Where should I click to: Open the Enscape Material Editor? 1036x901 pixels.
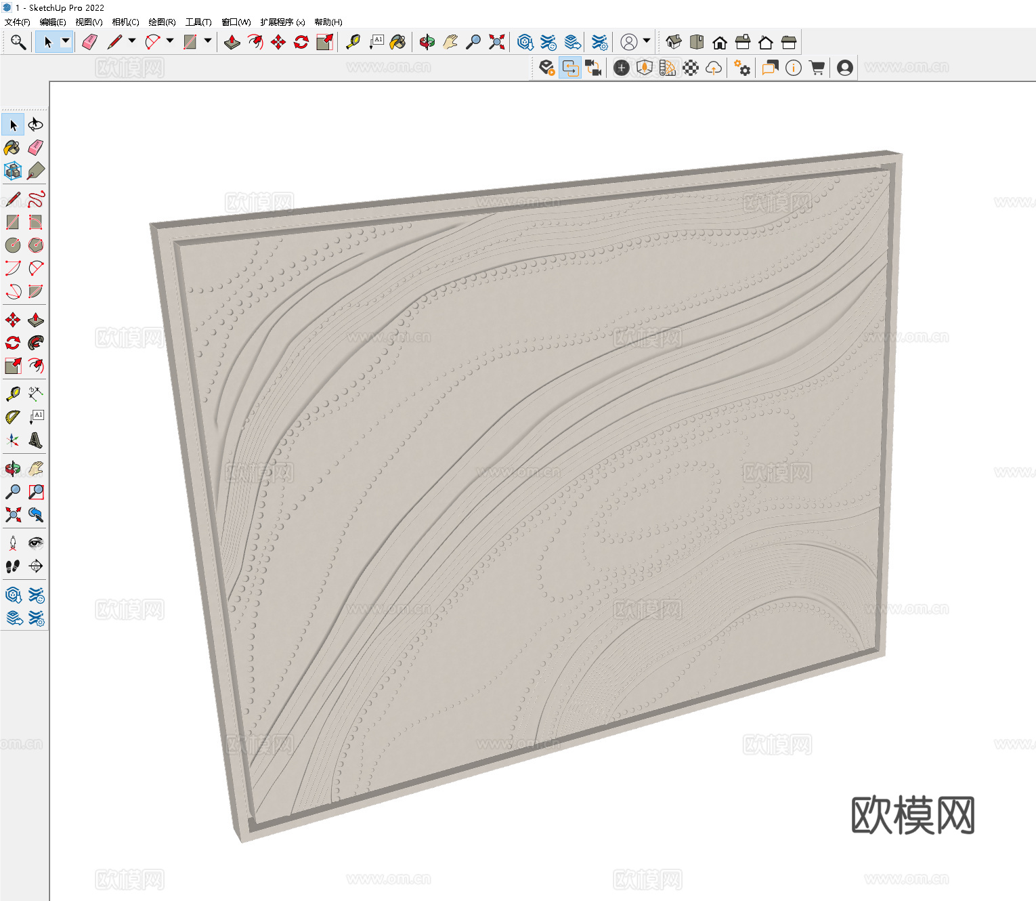click(668, 68)
